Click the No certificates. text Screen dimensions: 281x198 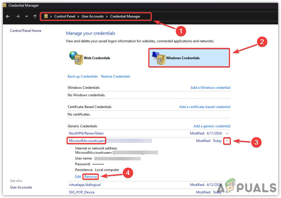pos(79,114)
